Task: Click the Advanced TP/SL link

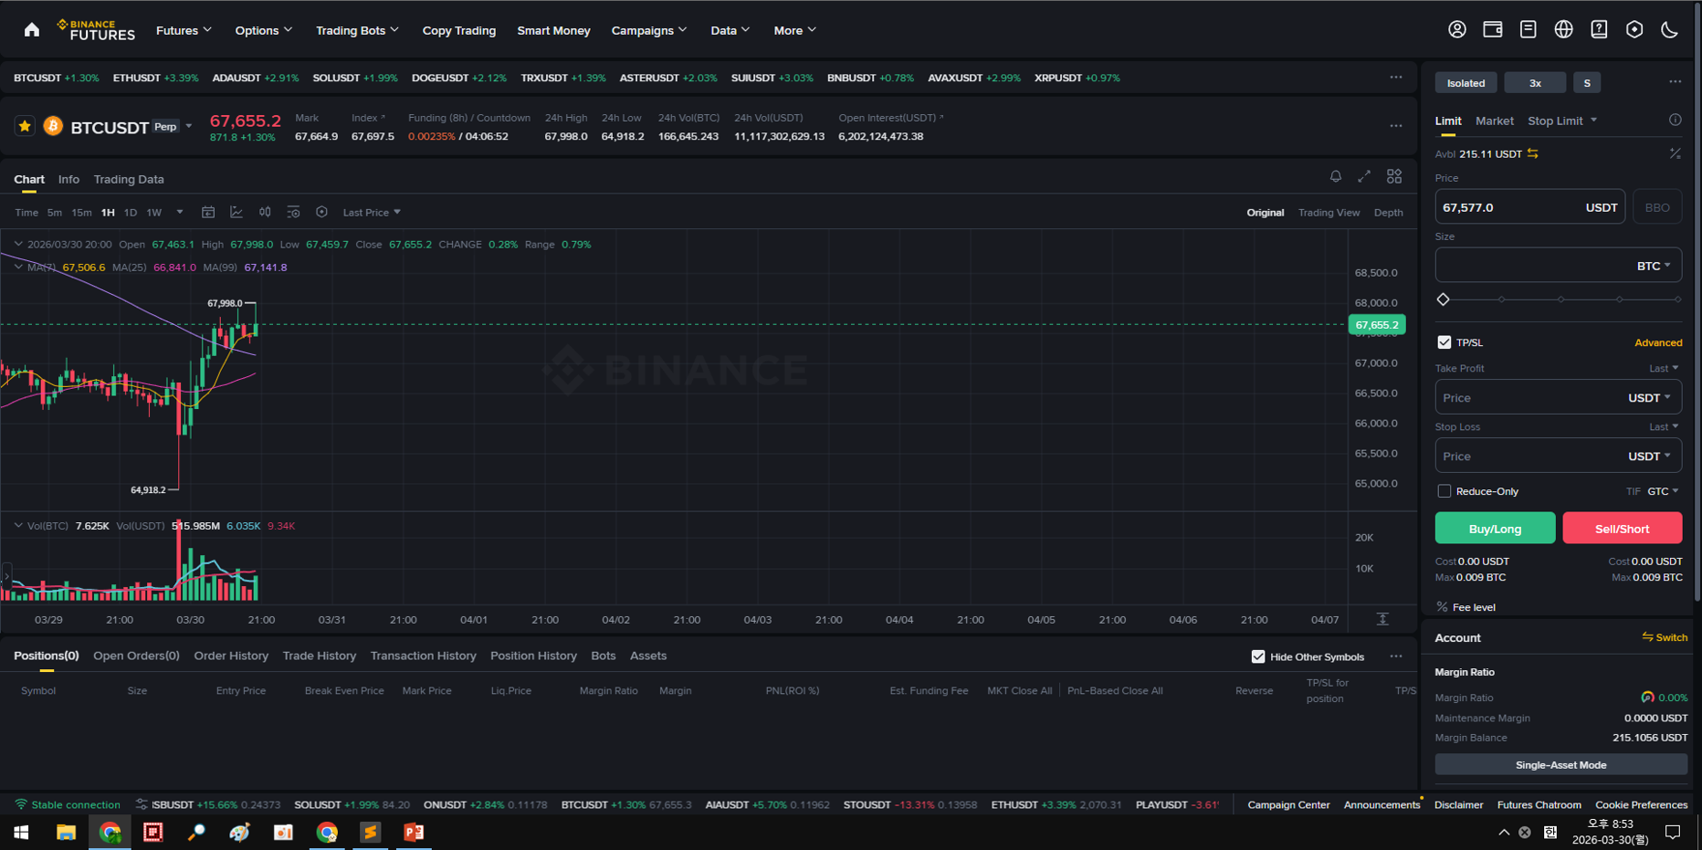Action: pos(1658,342)
